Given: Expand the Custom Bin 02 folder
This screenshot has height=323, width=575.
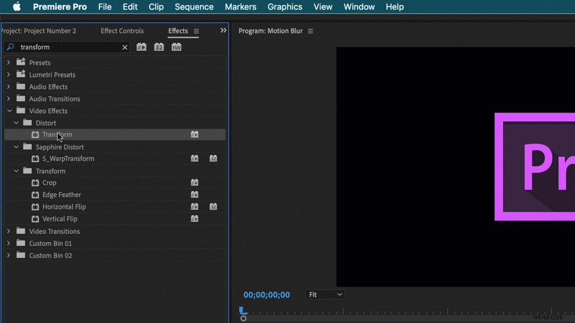Looking at the screenshot, I should tap(8, 255).
